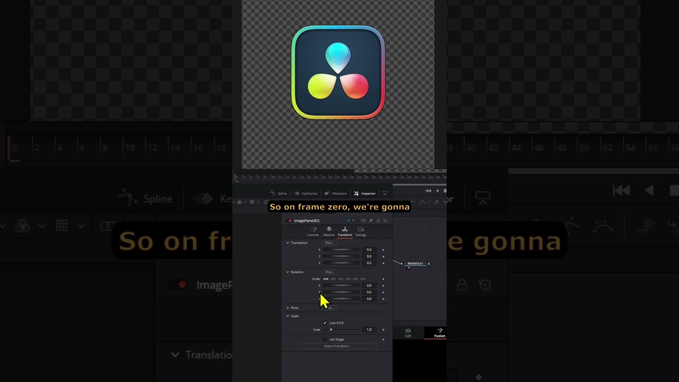Click the versions icon in ImagePlane3D2 header

[x=363, y=221]
